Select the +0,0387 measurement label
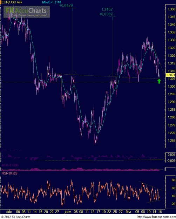Viewport: 176px width, 219px height. [106, 14]
